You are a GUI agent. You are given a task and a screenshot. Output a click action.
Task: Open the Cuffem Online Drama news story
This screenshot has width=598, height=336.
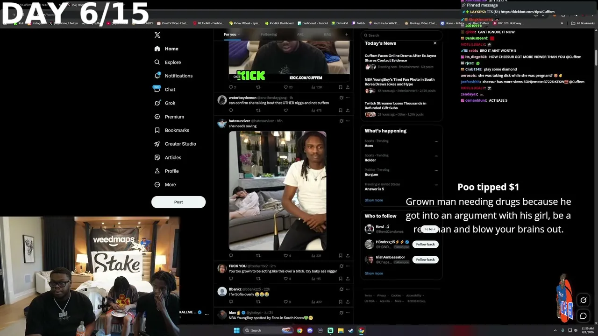click(400, 58)
